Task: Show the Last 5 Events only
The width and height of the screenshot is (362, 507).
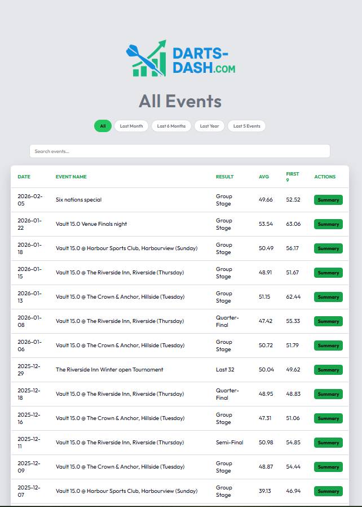Action: 246,125
